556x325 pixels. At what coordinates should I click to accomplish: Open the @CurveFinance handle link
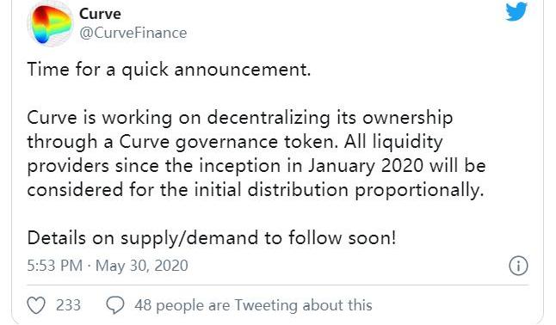[x=133, y=33]
